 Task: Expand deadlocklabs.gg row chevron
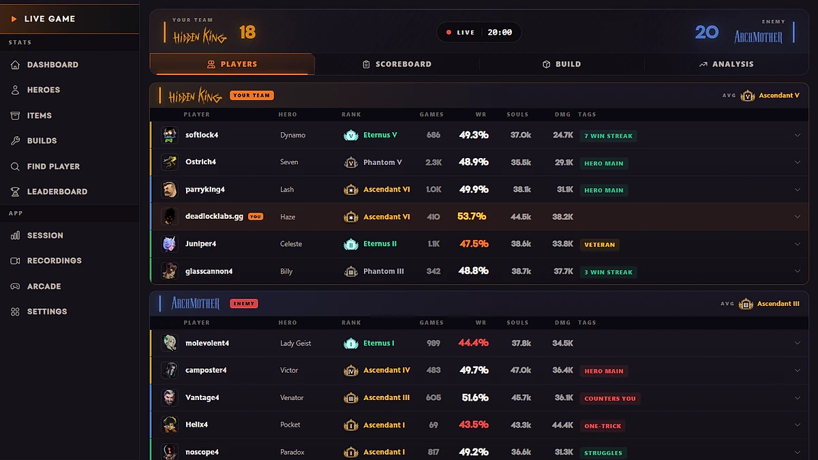pyautogui.click(x=798, y=217)
